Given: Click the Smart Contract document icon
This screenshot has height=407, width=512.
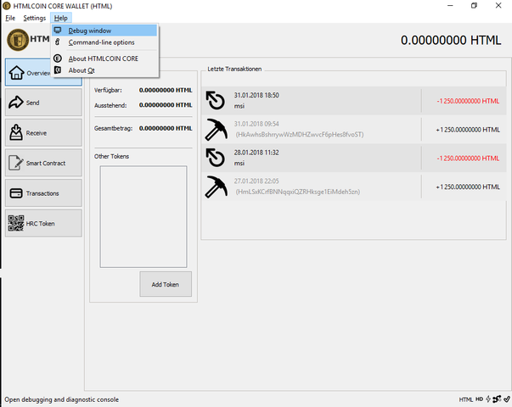Looking at the screenshot, I should coord(15,163).
